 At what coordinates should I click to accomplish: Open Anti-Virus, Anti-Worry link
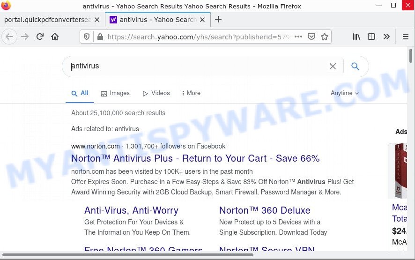tap(131, 210)
